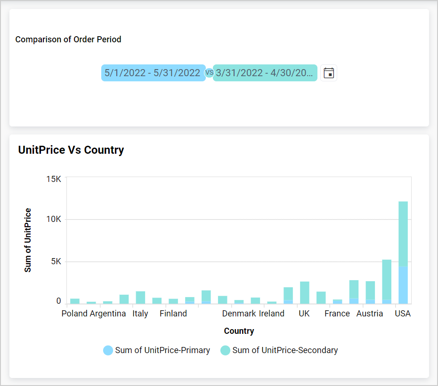Viewport: 438px width, 386px height.
Task: Click the Sum of UnitPrice-Secondary legend circle
Action: [x=226, y=350]
